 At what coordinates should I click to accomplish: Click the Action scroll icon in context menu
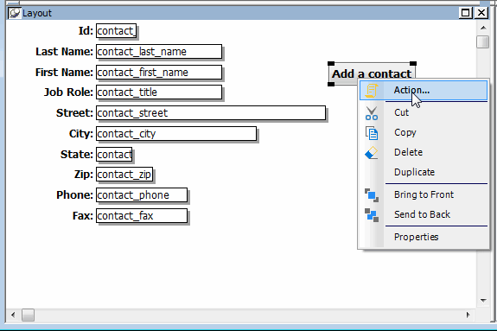371,91
